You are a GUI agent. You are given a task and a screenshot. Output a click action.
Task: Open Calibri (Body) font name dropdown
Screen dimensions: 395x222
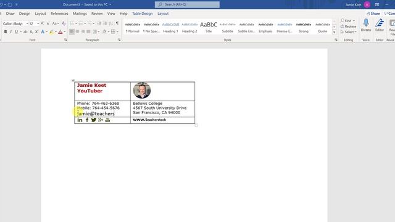tap(27, 23)
